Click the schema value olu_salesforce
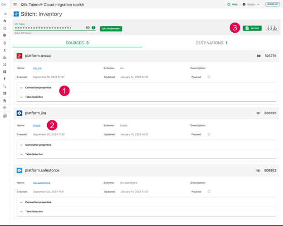The width and height of the screenshot is (283, 226). 128,182
